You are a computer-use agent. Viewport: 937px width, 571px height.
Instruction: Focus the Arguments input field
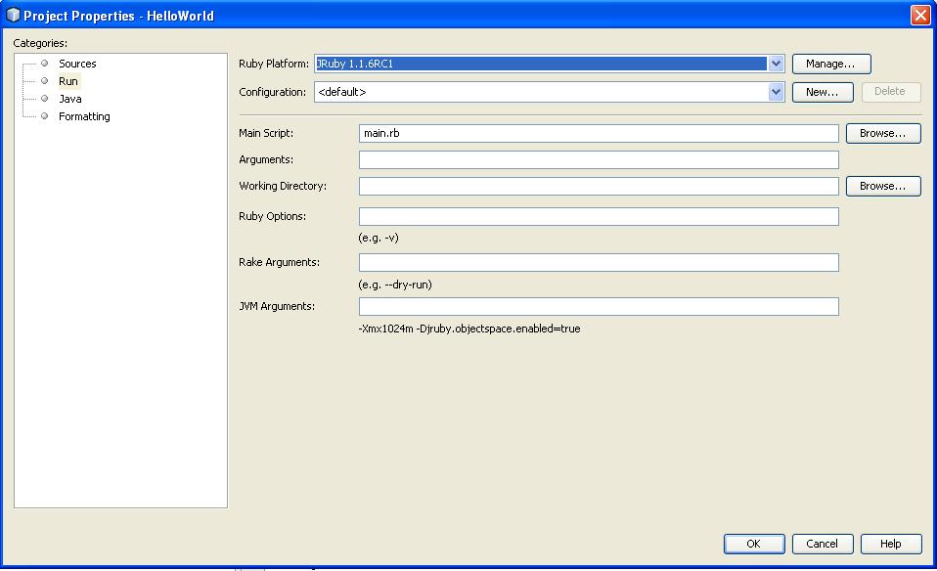point(599,159)
